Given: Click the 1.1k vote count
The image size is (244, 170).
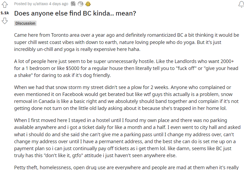Looking at the screenshot, I should click(x=5, y=13).
